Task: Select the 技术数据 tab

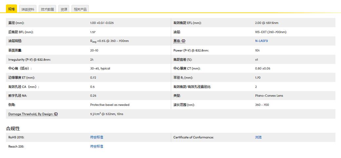Action: 47,10
